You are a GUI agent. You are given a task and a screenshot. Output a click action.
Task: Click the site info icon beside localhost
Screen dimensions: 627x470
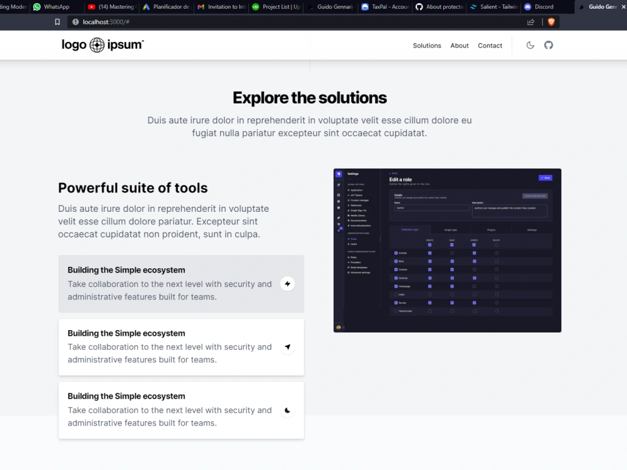pyautogui.click(x=76, y=22)
